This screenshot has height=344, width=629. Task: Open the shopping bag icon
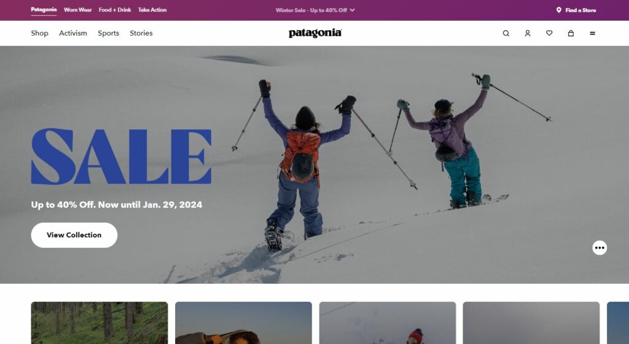[x=571, y=33]
